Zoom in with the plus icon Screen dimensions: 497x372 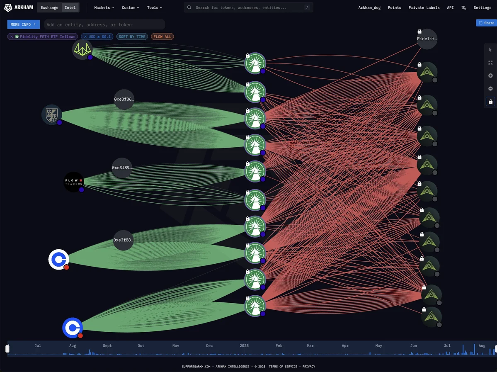[x=490, y=75]
